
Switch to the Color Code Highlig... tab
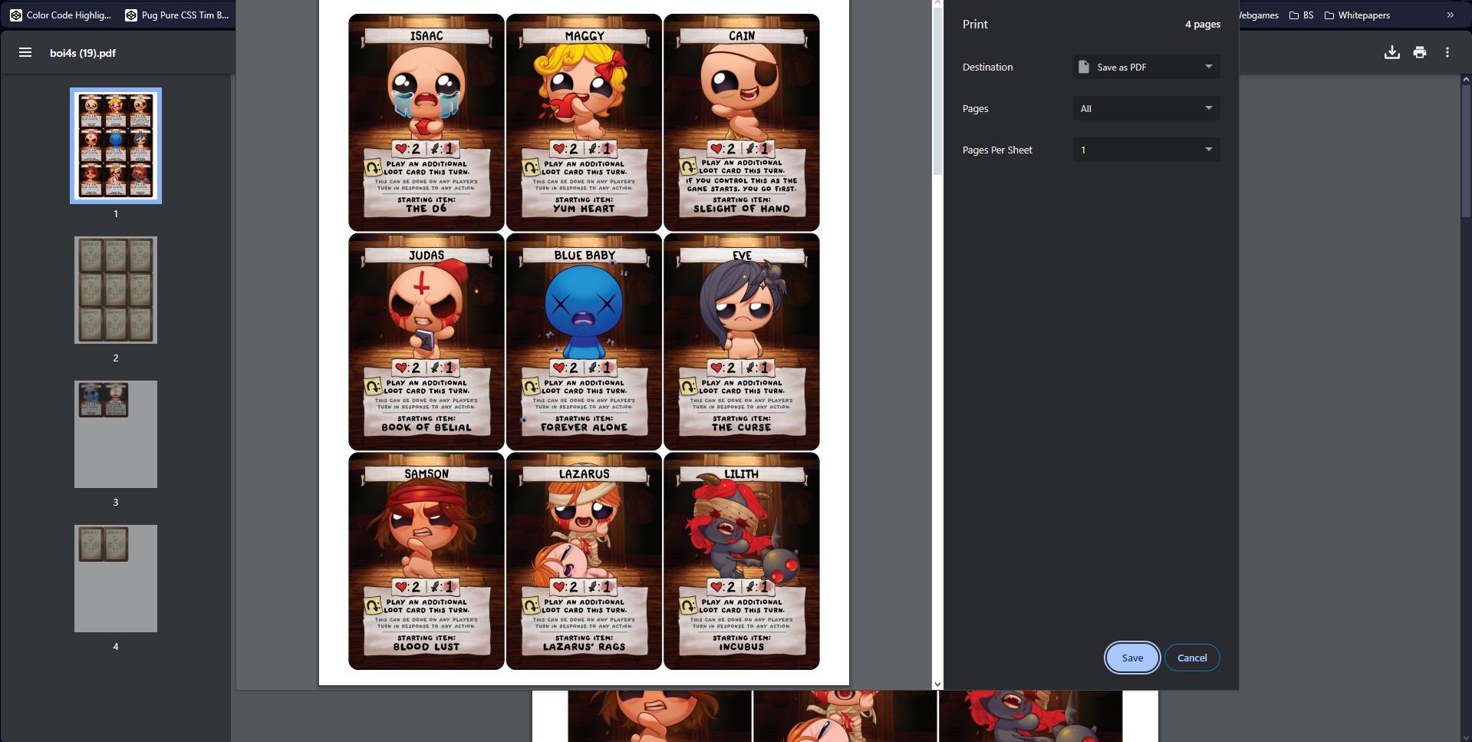pos(61,15)
